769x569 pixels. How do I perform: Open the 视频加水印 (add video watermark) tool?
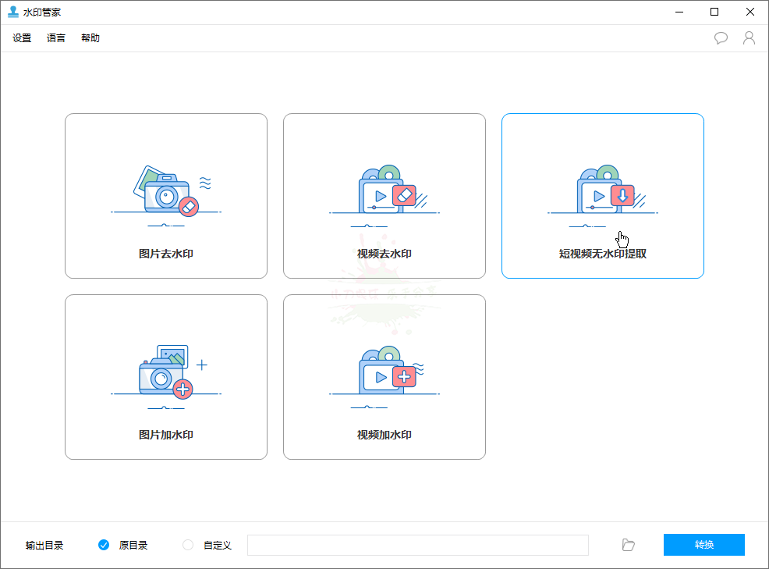[x=384, y=376]
